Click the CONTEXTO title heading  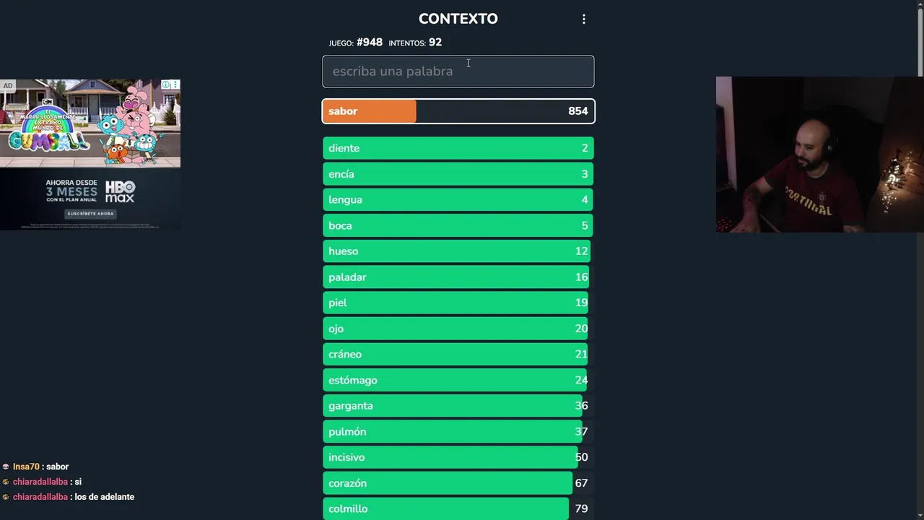pos(458,19)
